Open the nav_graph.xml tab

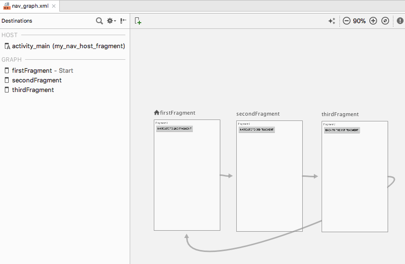click(x=30, y=6)
